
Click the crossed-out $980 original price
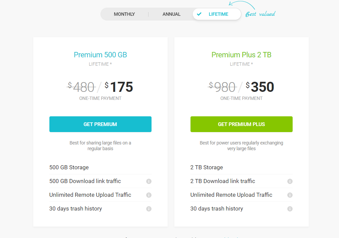coord(222,87)
